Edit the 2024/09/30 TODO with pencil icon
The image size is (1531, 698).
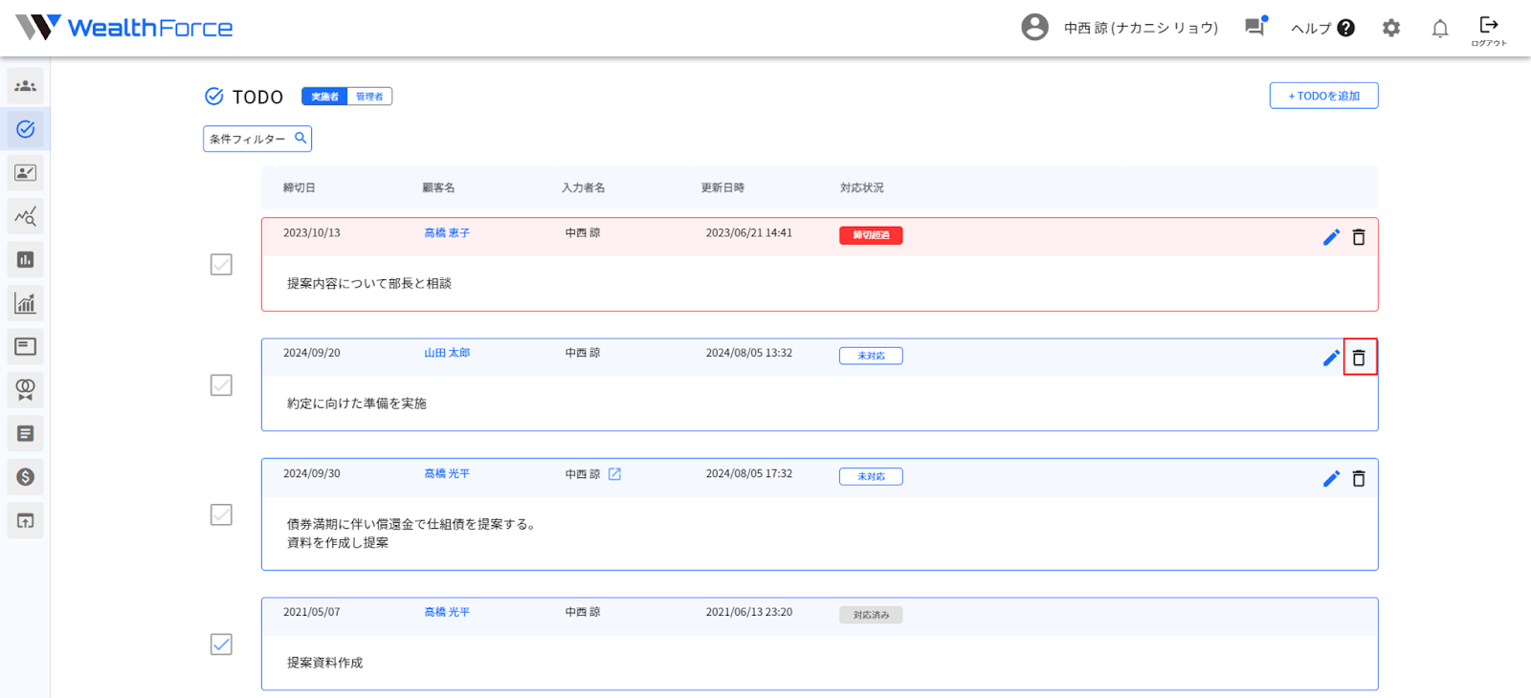pos(1331,478)
